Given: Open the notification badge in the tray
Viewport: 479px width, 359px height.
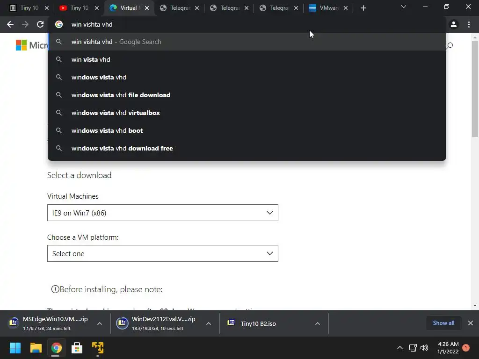Looking at the screenshot, I should click(466, 348).
